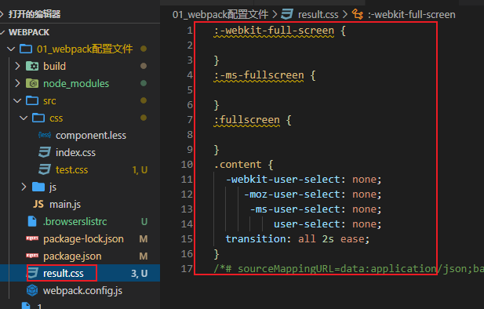Screen dimensions: 484x309
Task: Click the transition property on line 15
Action: tap(256, 239)
